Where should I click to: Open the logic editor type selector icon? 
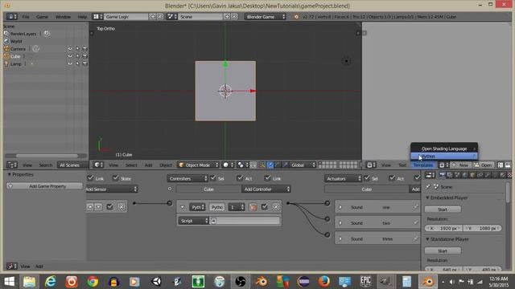(x=12, y=266)
